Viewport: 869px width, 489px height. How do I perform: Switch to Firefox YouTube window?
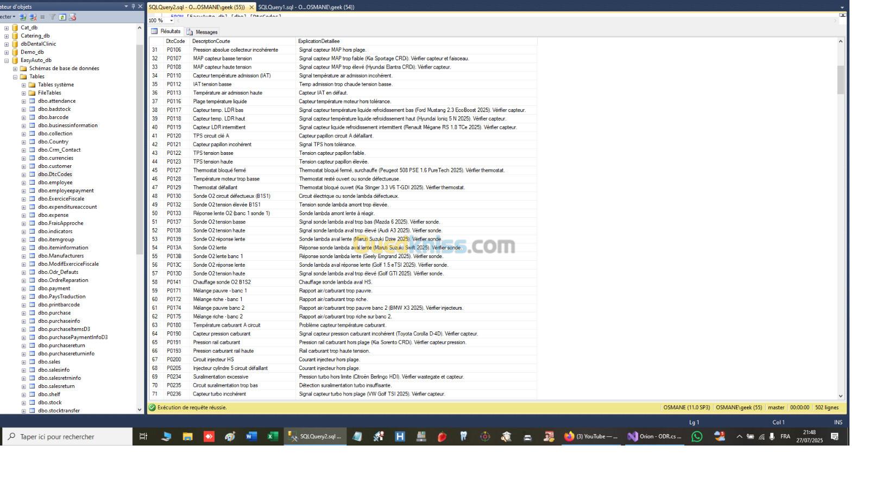pos(590,436)
